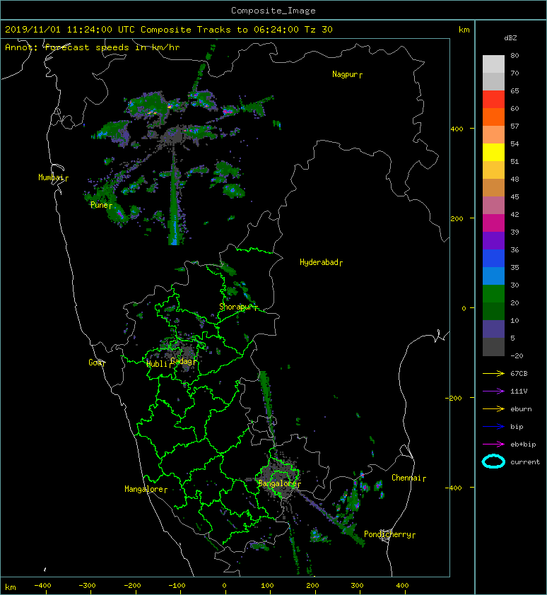Select the lightest gray 70–80 dBZ swatch
The height and width of the screenshot is (595, 547).
[x=493, y=64]
